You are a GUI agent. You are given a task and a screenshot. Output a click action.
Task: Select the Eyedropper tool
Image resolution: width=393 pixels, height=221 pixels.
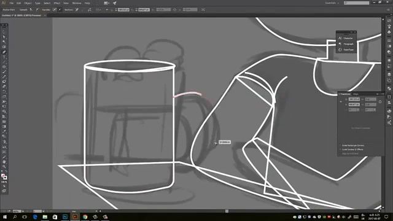[x=4, y=131]
